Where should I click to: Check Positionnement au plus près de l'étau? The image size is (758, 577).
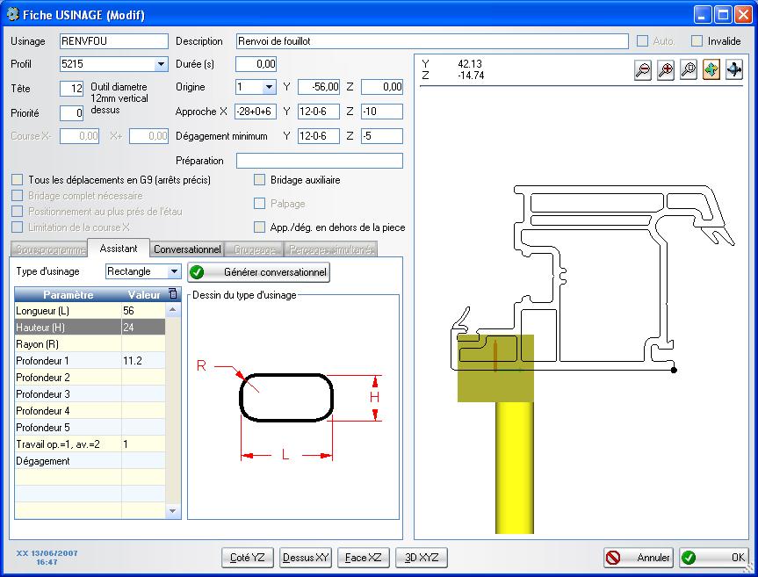coord(17,211)
